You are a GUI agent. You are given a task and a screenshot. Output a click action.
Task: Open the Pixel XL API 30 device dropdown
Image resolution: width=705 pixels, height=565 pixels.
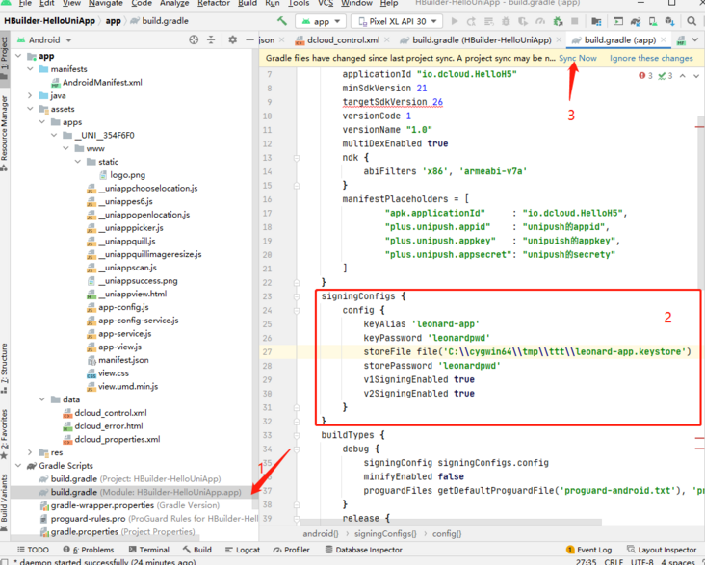click(397, 21)
